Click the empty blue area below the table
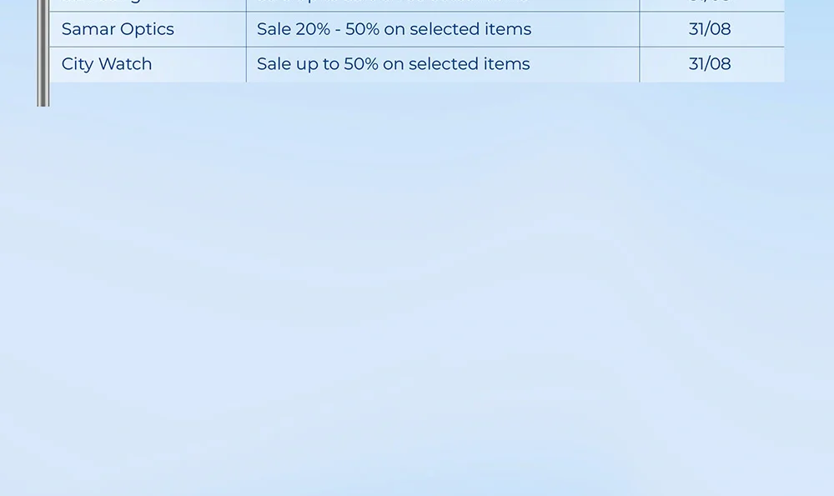The image size is (834, 496). tap(417, 292)
